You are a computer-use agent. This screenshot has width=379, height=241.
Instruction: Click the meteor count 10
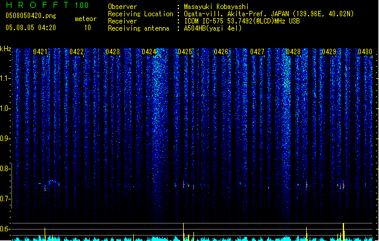87,28
